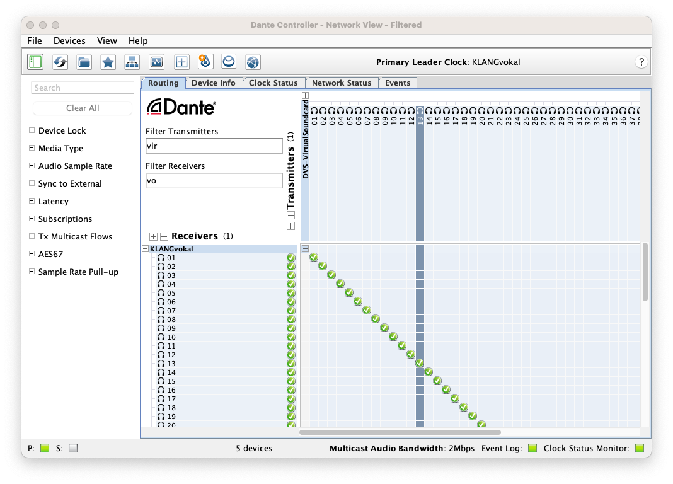Click the Filter Transmitters text field

coord(214,146)
